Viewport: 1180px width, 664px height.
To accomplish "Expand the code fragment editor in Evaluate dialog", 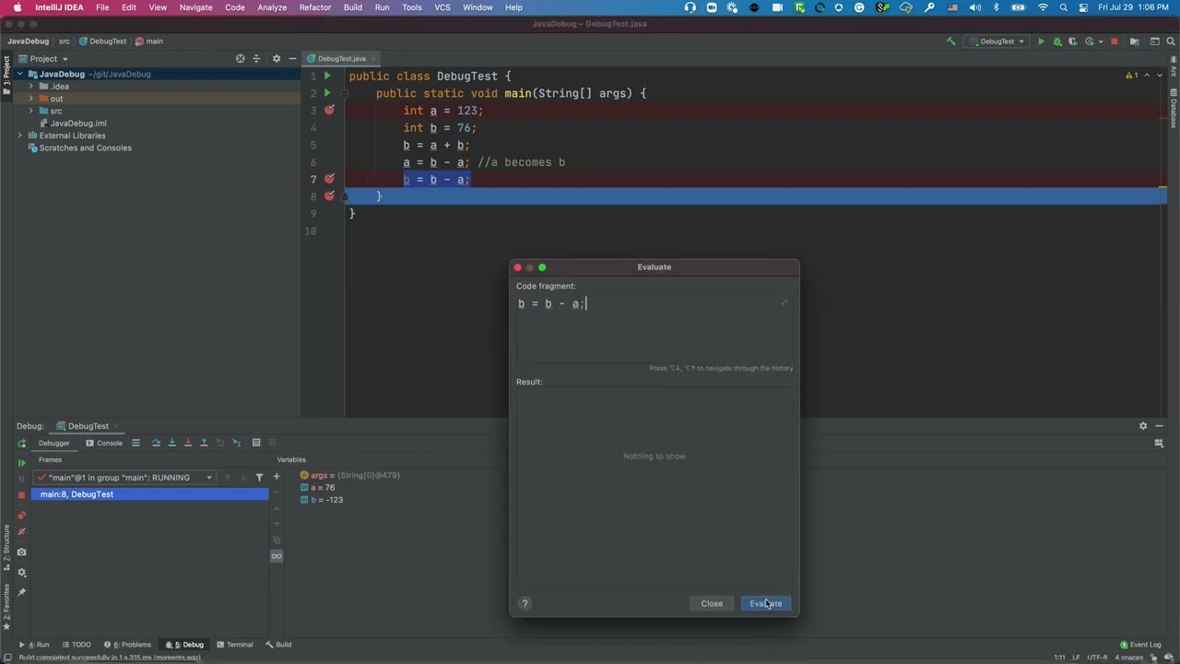I will (785, 302).
